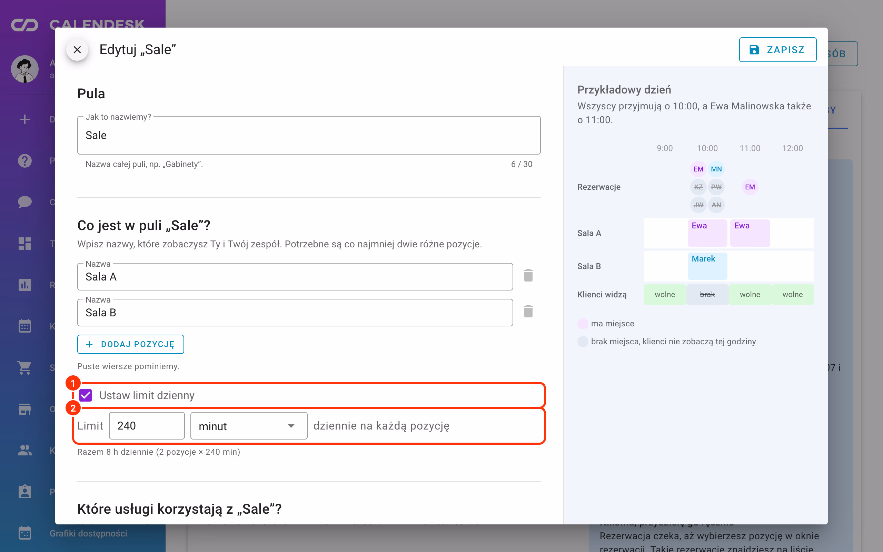The height and width of the screenshot is (552, 883).
Task: Edit the pool name field 'Sale'
Action: pyautogui.click(x=309, y=135)
